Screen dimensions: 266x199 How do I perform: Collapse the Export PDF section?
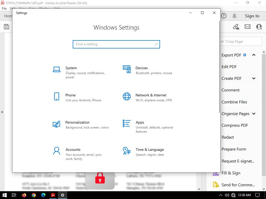tap(254, 55)
